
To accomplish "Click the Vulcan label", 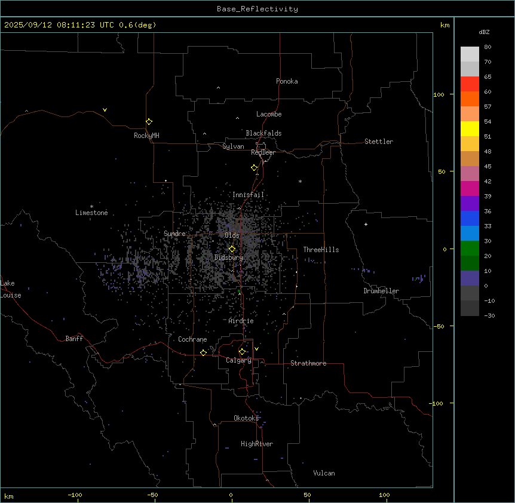I will (x=324, y=473).
